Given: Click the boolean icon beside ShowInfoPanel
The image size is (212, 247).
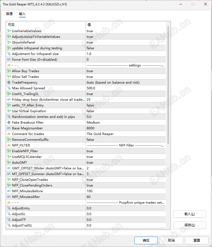Looking at the screenshot, I should (x=9, y=42).
